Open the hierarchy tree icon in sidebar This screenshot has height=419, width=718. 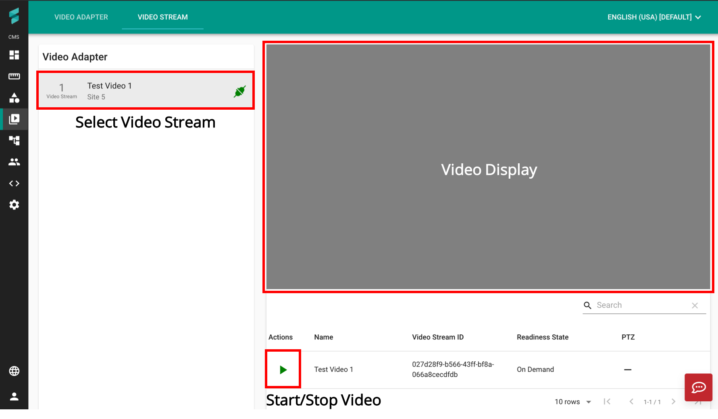pyautogui.click(x=14, y=140)
